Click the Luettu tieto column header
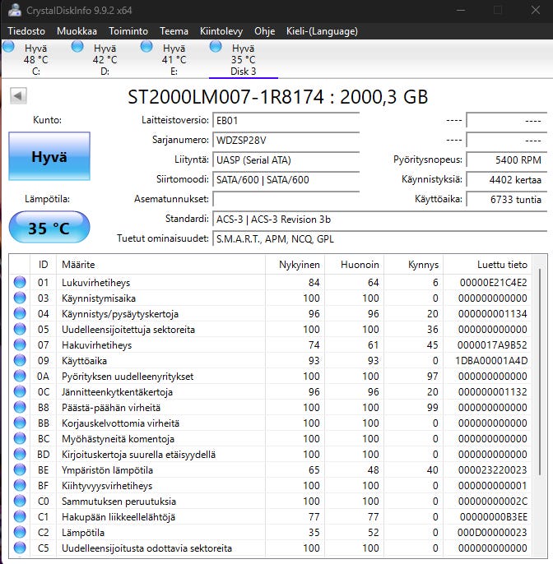 coord(487,265)
